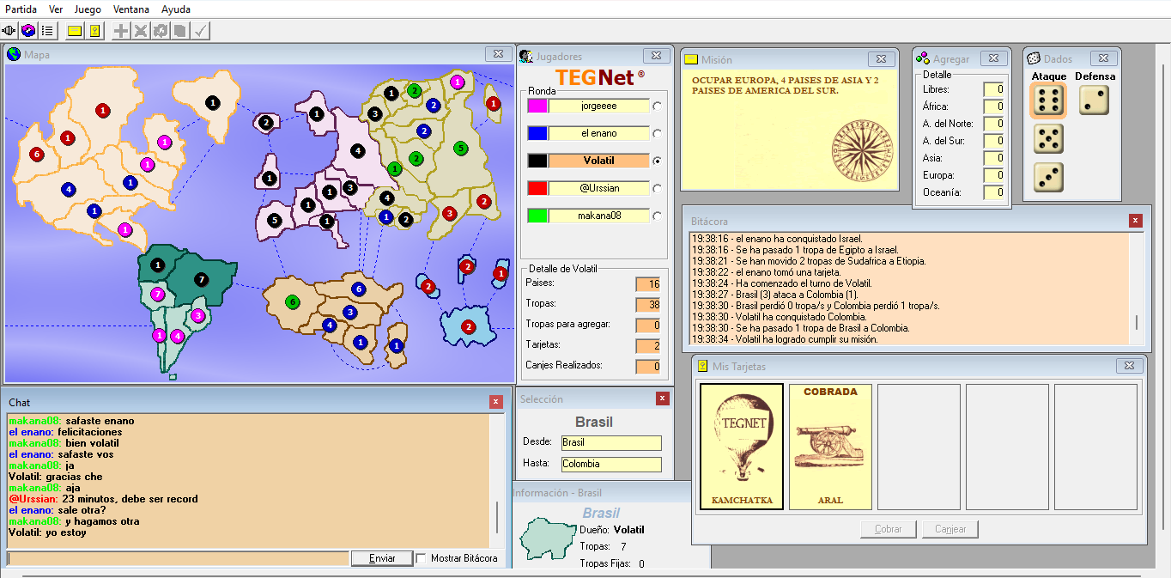The height and width of the screenshot is (578, 1171).
Task: Select the Kamchatka card
Action: (x=742, y=447)
